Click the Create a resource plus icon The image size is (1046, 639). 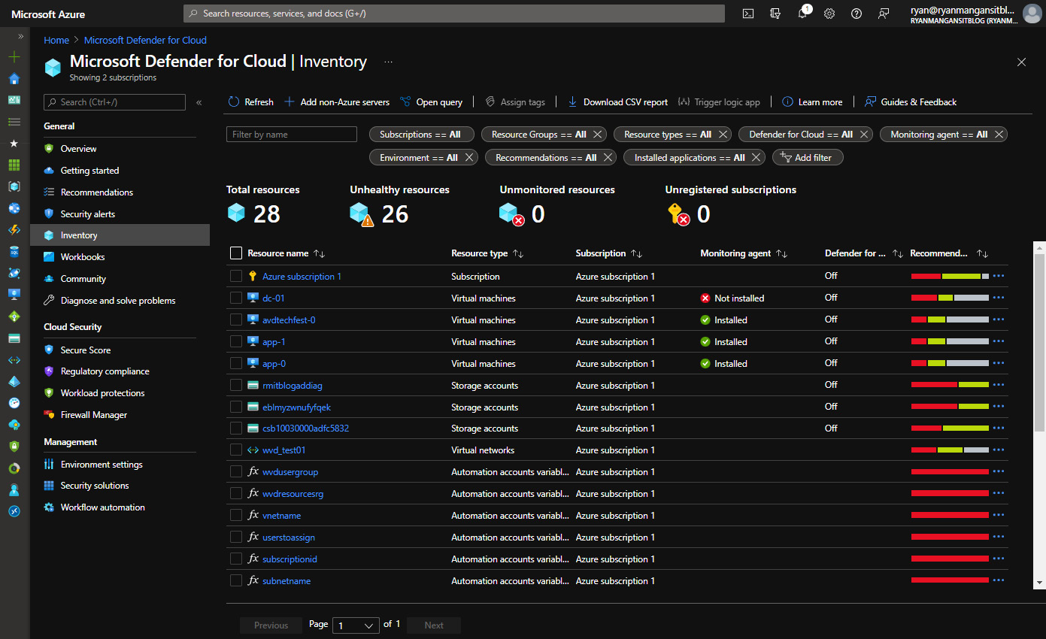tap(14, 57)
